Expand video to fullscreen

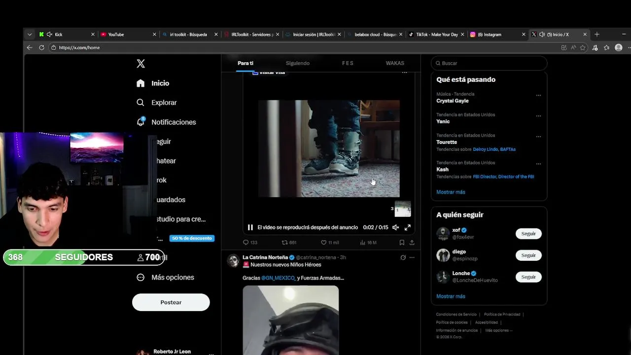pyautogui.click(x=408, y=227)
